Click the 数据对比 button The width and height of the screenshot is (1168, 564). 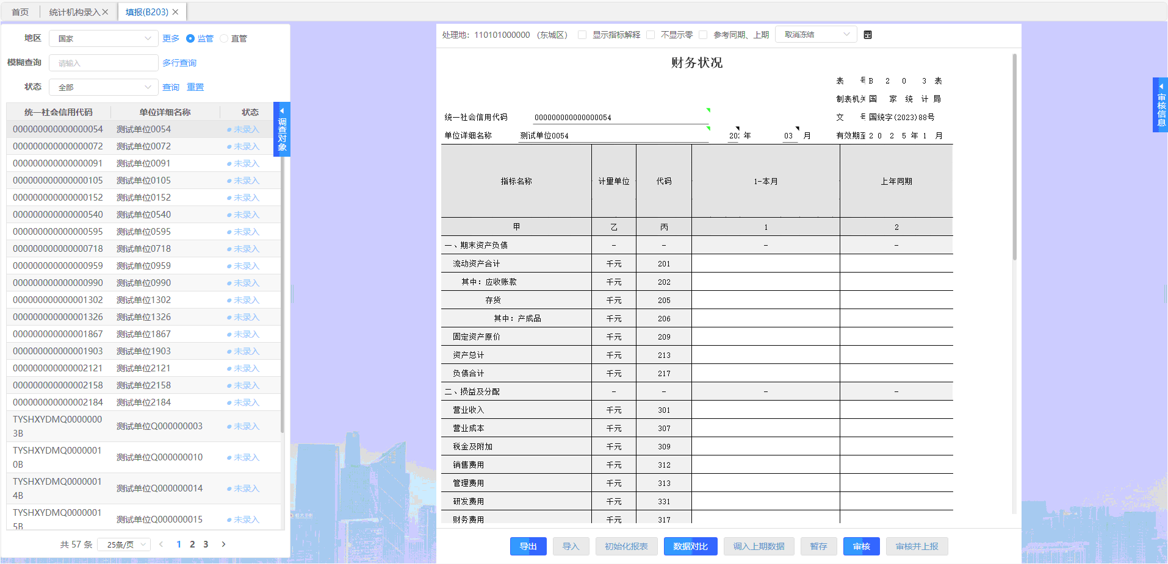(x=691, y=546)
